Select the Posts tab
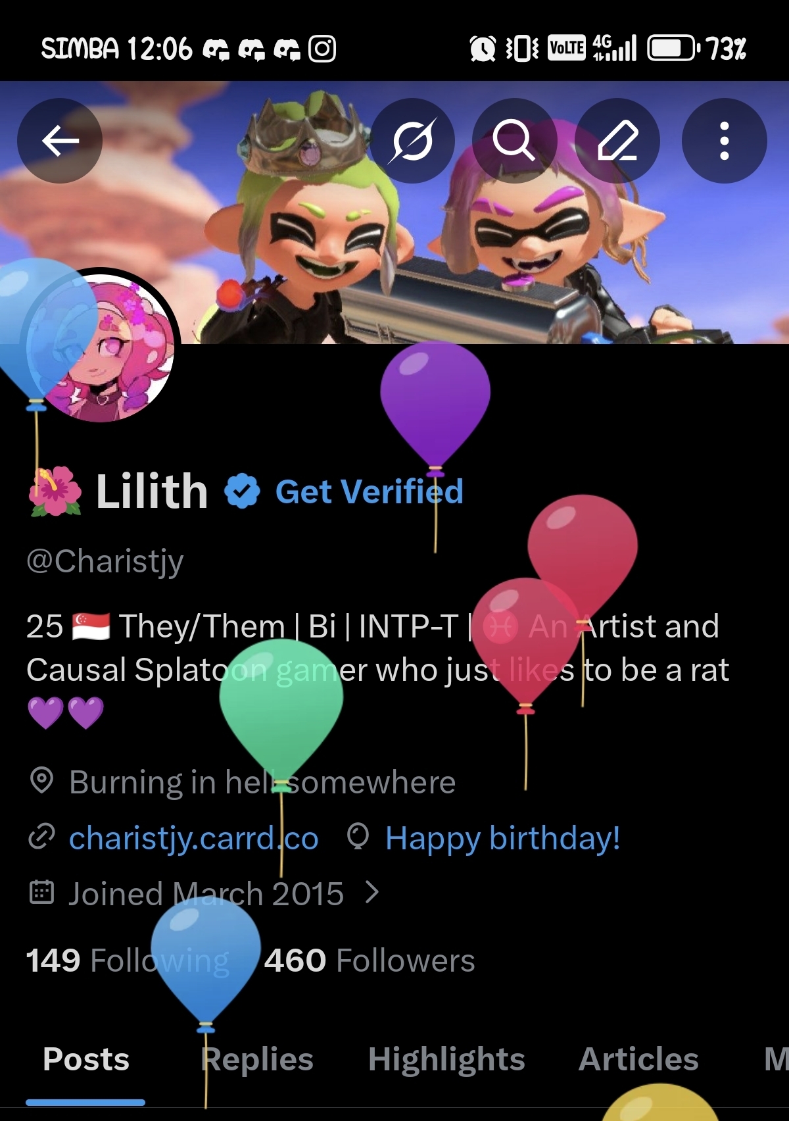The height and width of the screenshot is (1121, 789). (86, 1059)
